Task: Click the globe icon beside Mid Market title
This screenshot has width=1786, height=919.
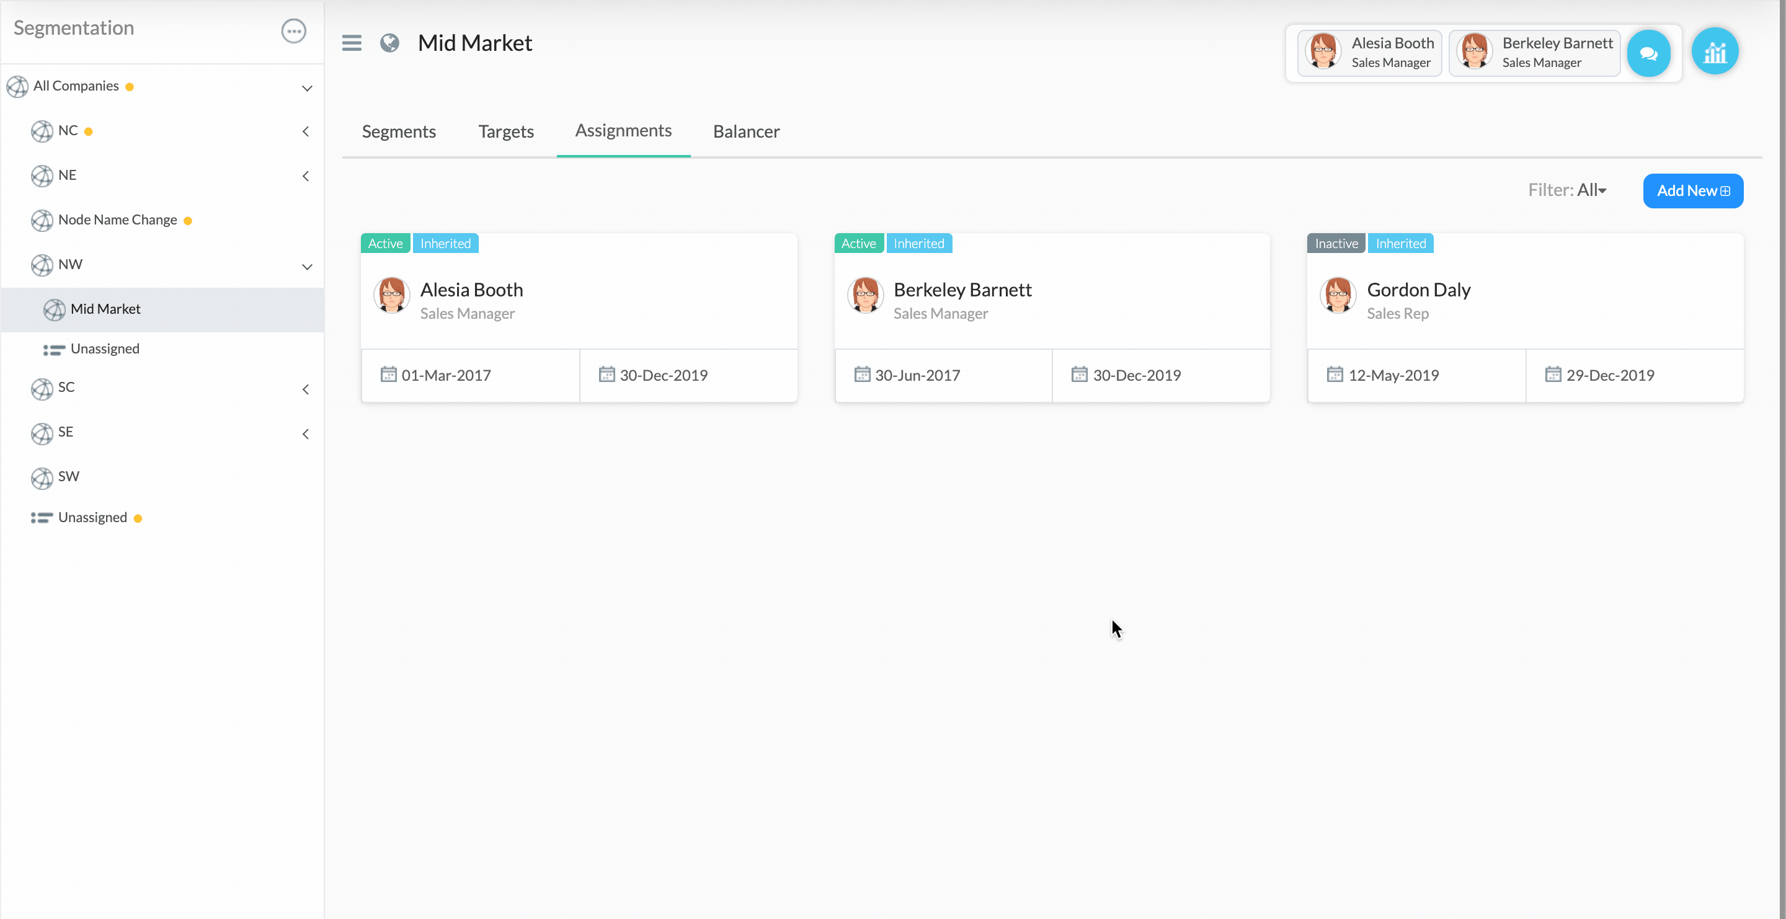Action: (x=389, y=43)
